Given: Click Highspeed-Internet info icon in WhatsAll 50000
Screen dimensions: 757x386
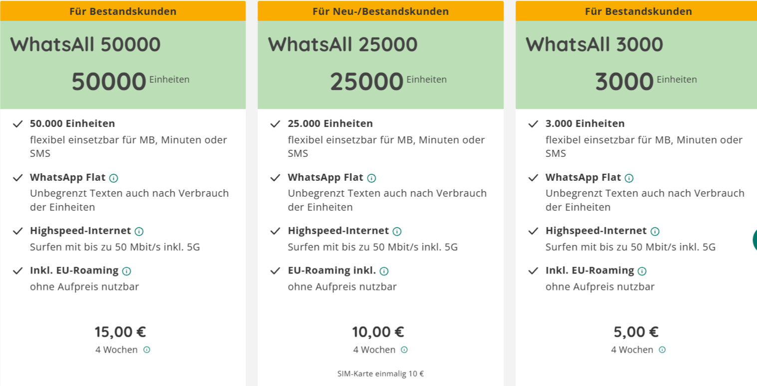Looking at the screenshot, I should (139, 231).
